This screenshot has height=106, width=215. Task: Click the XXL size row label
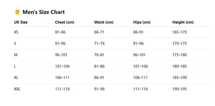coord(17,89)
